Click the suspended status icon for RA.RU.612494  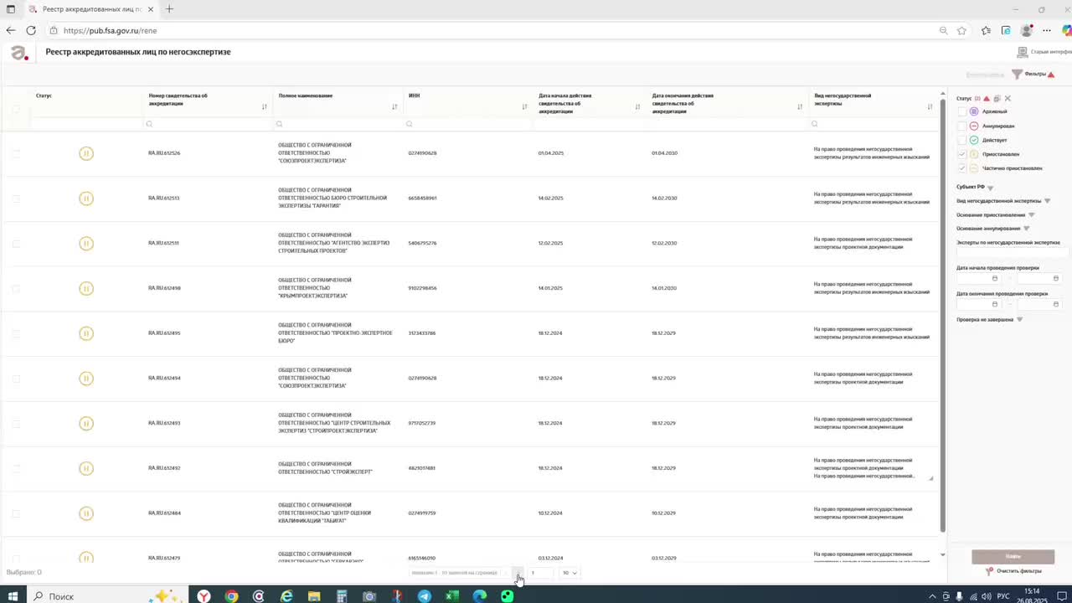click(x=85, y=379)
